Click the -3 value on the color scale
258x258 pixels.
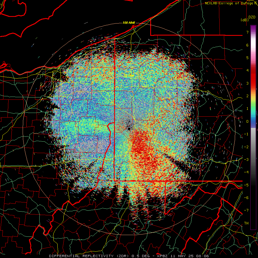pos(246,160)
